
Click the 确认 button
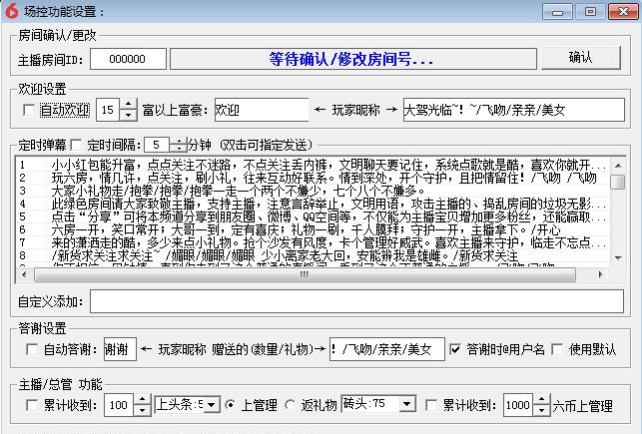(580, 58)
